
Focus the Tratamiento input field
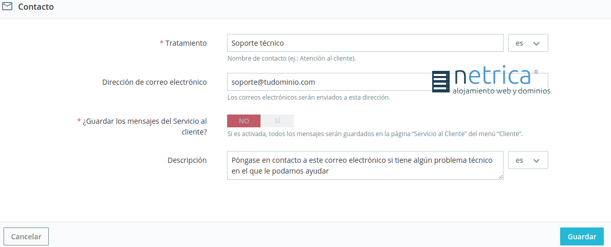(x=365, y=43)
